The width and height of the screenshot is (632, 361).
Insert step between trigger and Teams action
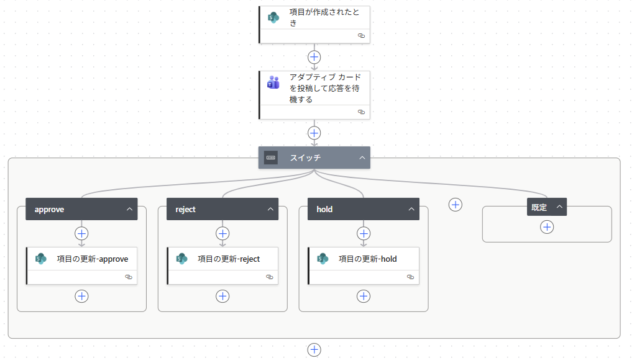(x=314, y=56)
